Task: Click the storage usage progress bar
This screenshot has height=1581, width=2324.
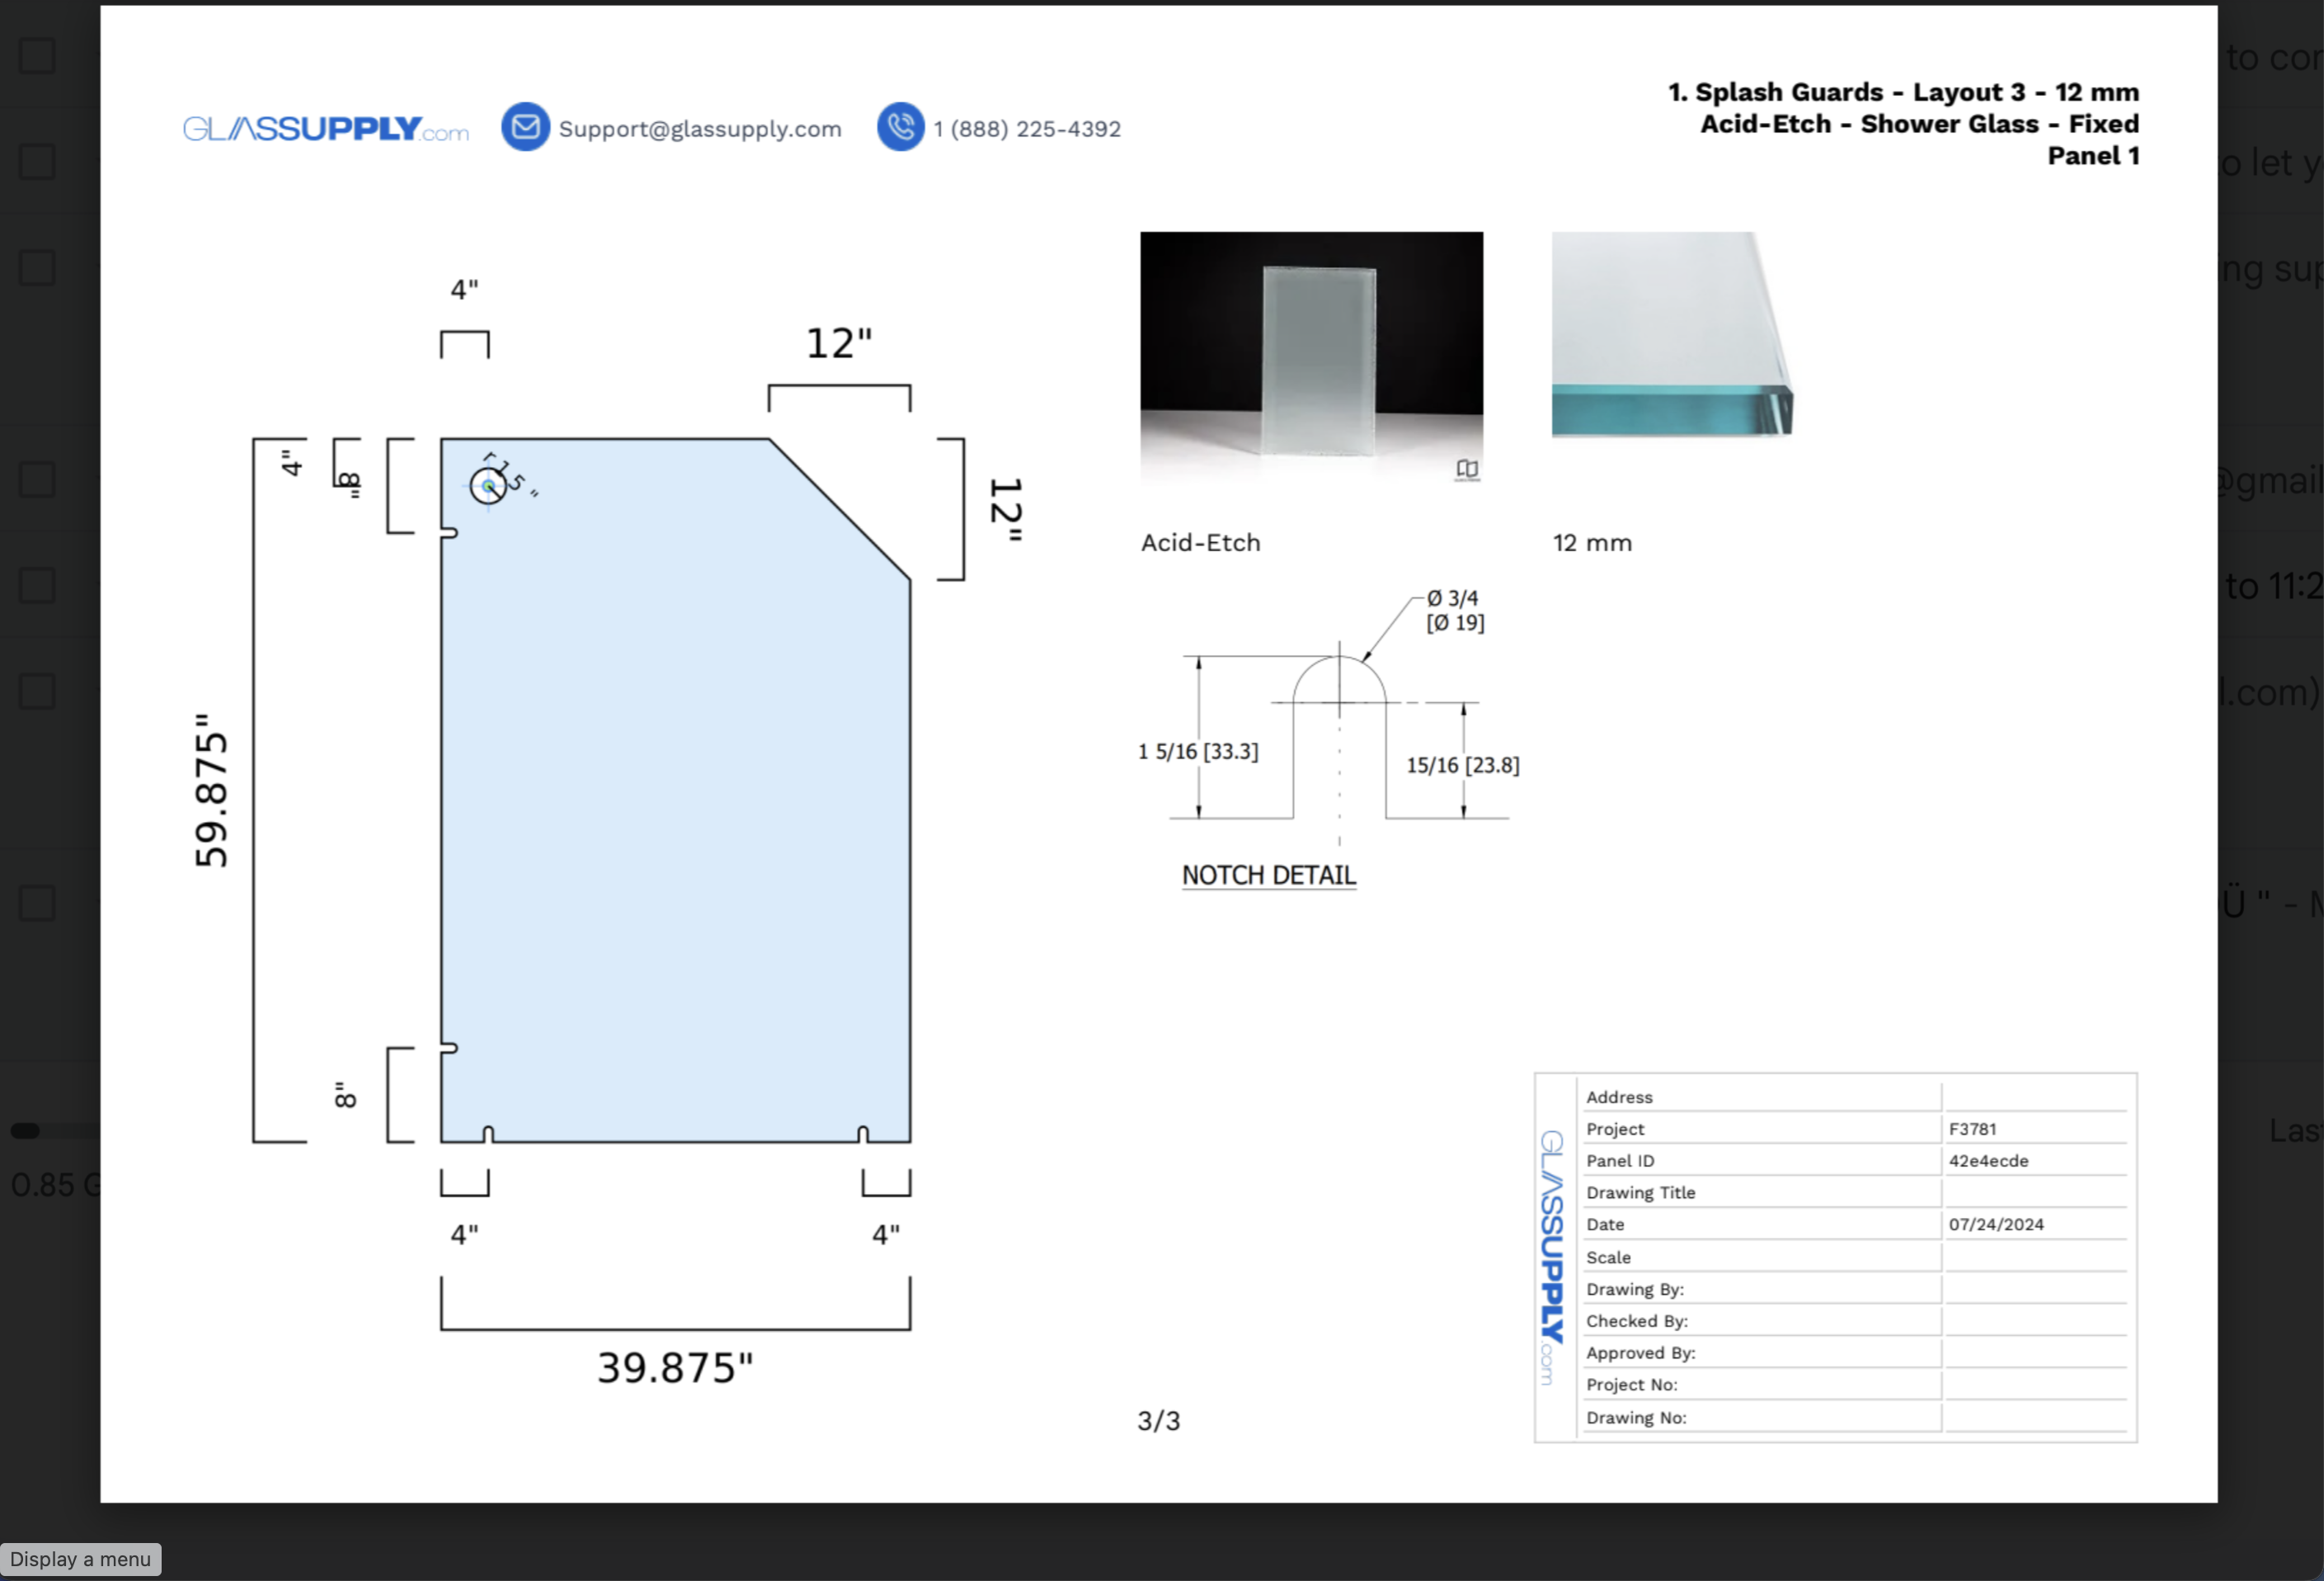Action: (54, 1130)
